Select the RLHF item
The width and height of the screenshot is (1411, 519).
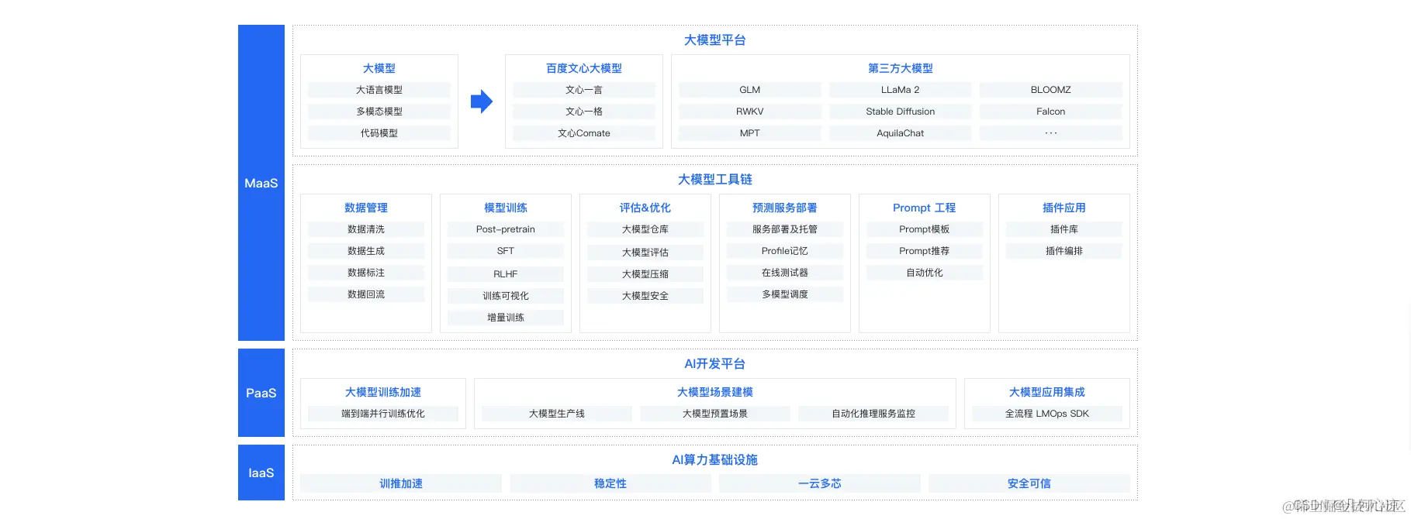[506, 274]
